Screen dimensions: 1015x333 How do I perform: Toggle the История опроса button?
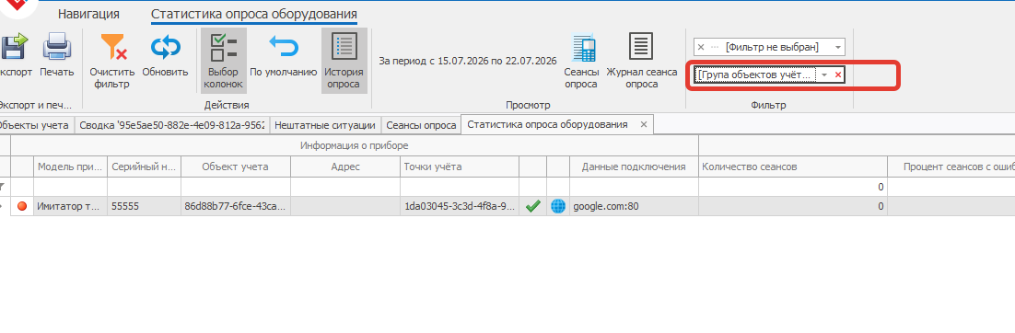coord(344,60)
